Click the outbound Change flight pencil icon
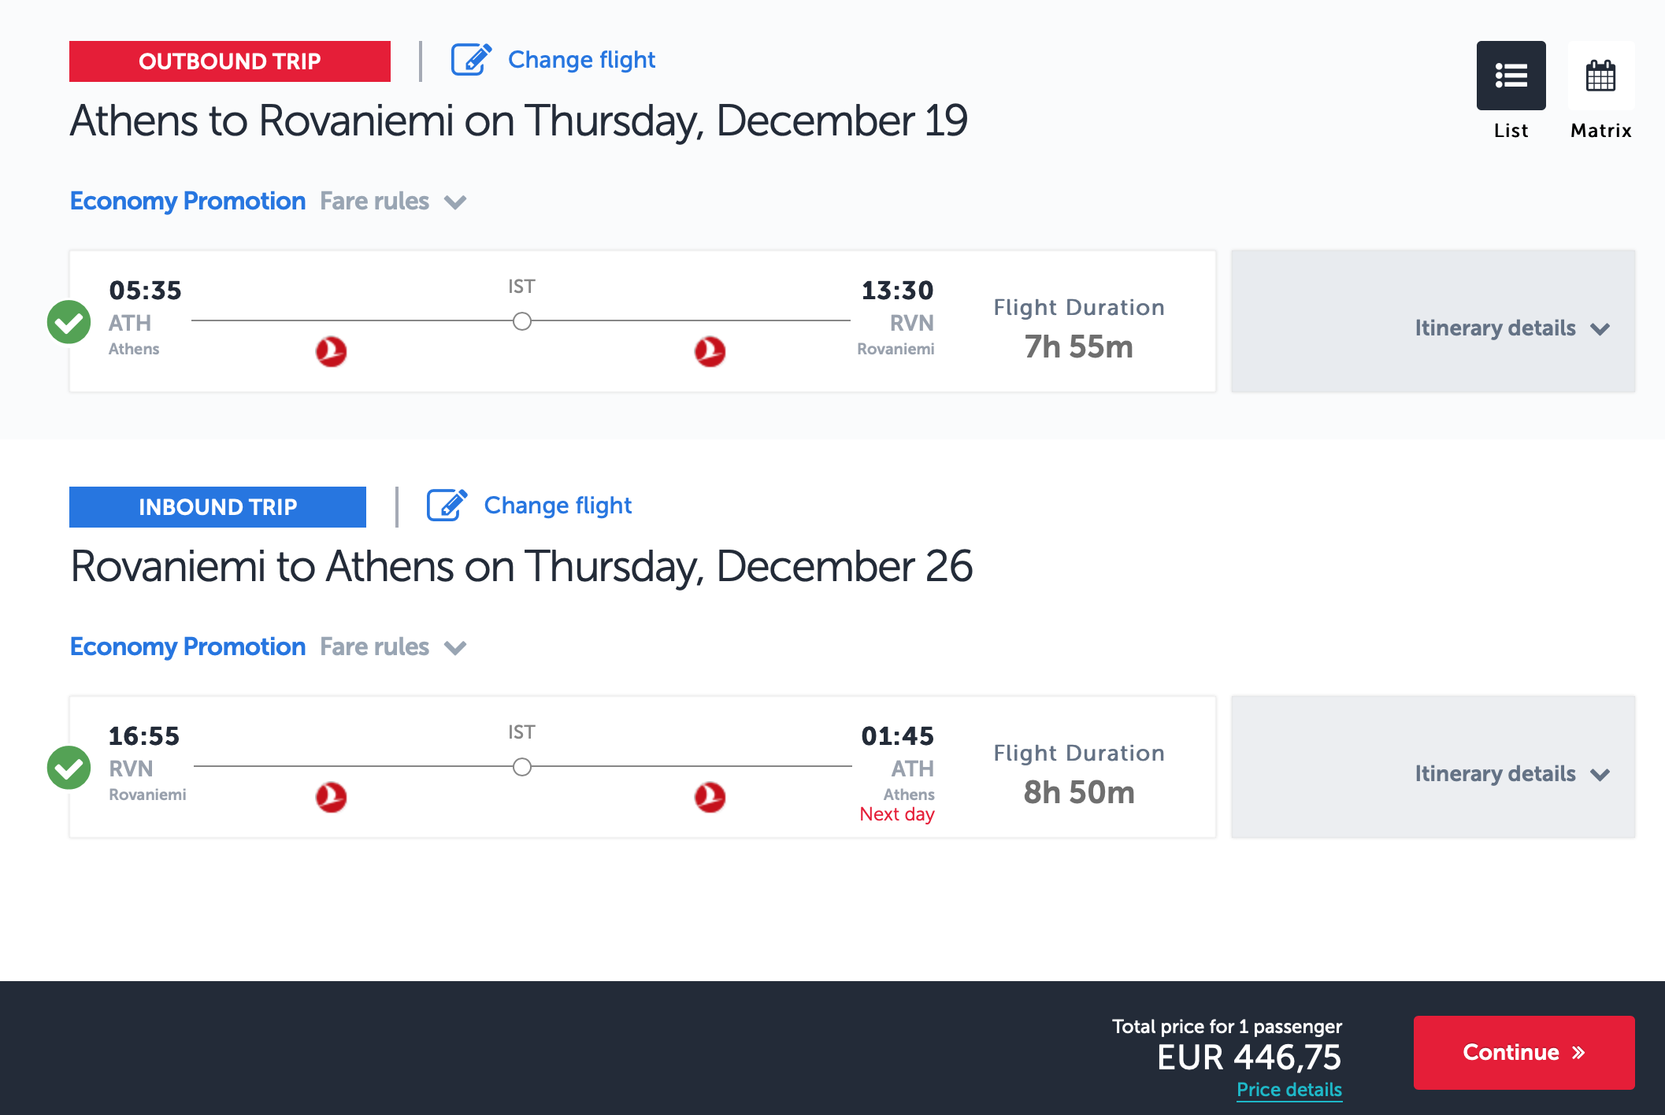1665x1115 pixels. click(471, 60)
